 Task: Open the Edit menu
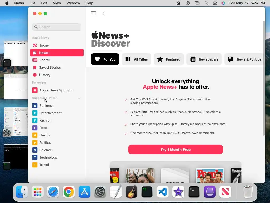tap(44, 3)
